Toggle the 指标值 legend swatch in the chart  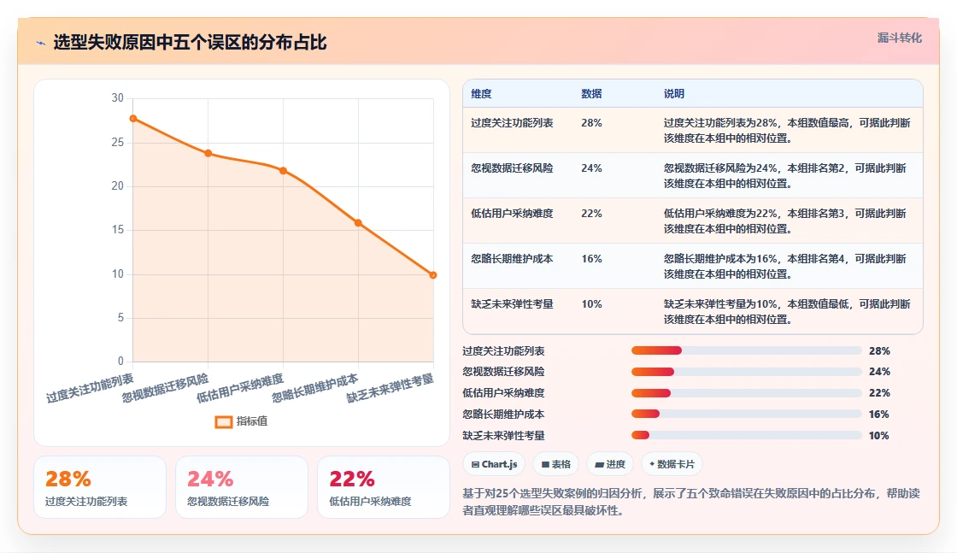pyautogui.click(x=223, y=421)
